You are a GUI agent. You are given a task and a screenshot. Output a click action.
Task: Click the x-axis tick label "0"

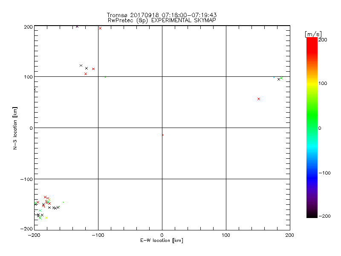(162, 235)
